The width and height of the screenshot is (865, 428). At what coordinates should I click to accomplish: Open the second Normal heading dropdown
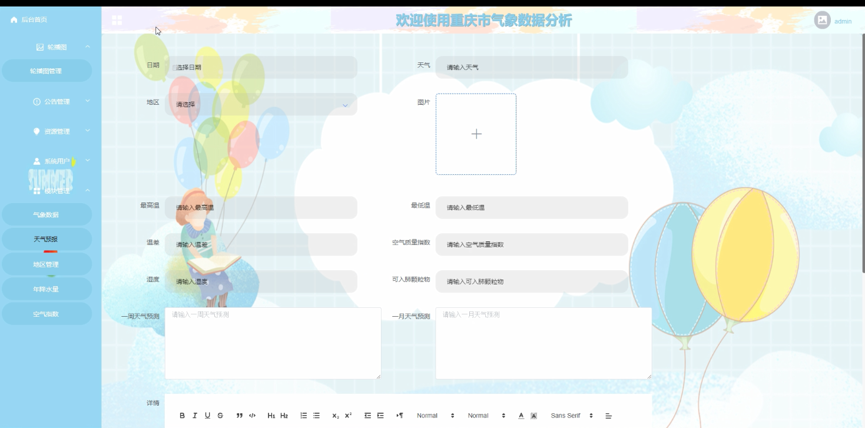(486, 416)
